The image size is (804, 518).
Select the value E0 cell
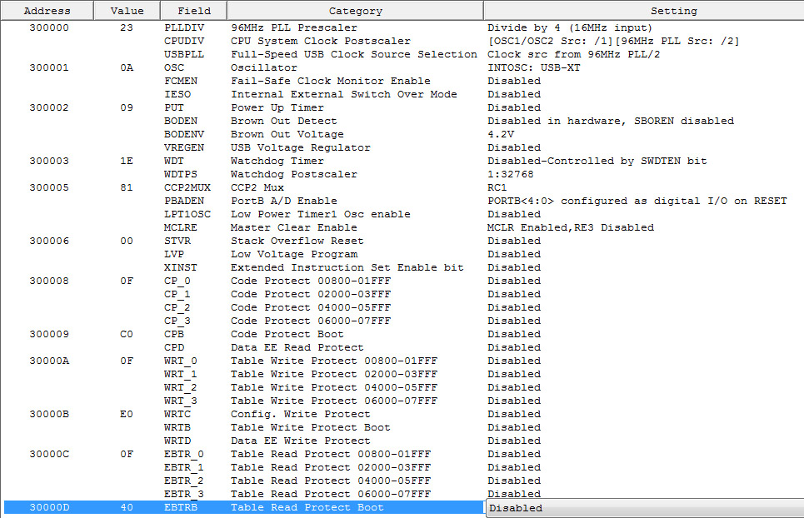point(127,414)
